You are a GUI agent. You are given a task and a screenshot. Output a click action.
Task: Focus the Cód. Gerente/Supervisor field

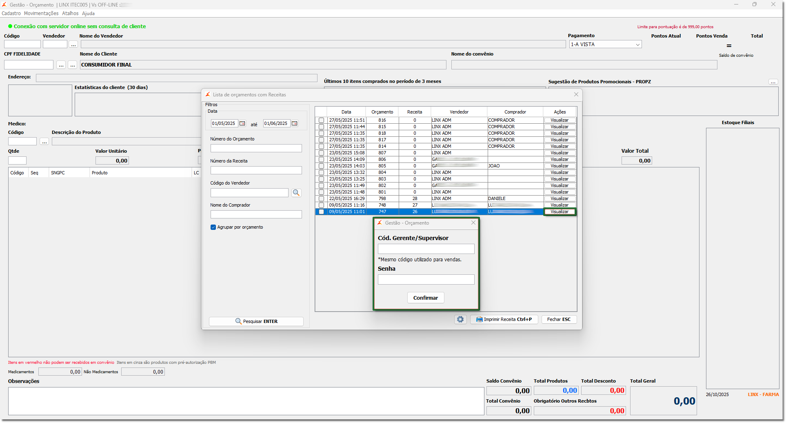(x=426, y=249)
